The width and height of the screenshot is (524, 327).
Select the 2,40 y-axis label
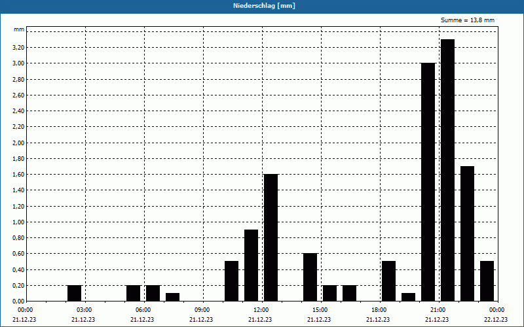click(x=18, y=111)
